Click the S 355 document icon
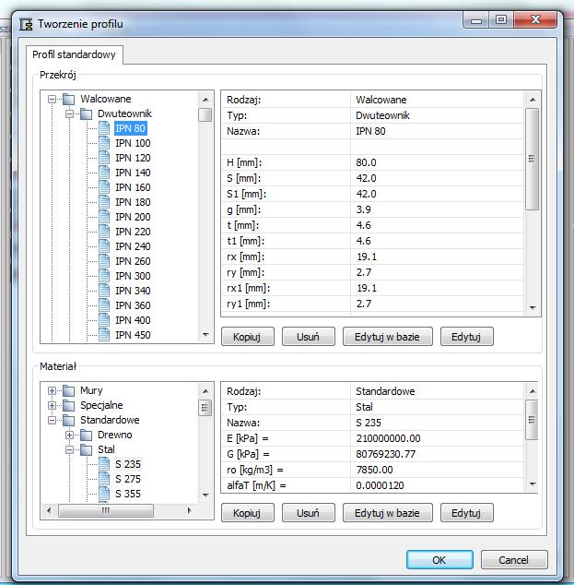This screenshot has width=574, height=585. [x=104, y=494]
